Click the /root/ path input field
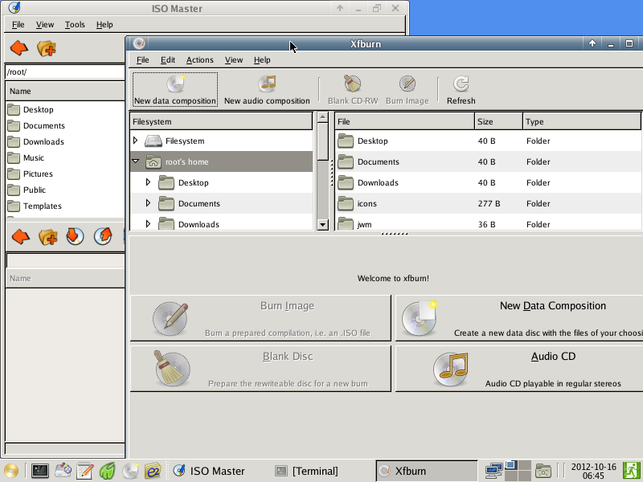 [65, 72]
